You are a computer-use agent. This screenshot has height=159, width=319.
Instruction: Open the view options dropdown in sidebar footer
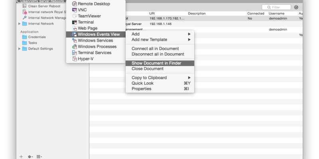[39, 157]
